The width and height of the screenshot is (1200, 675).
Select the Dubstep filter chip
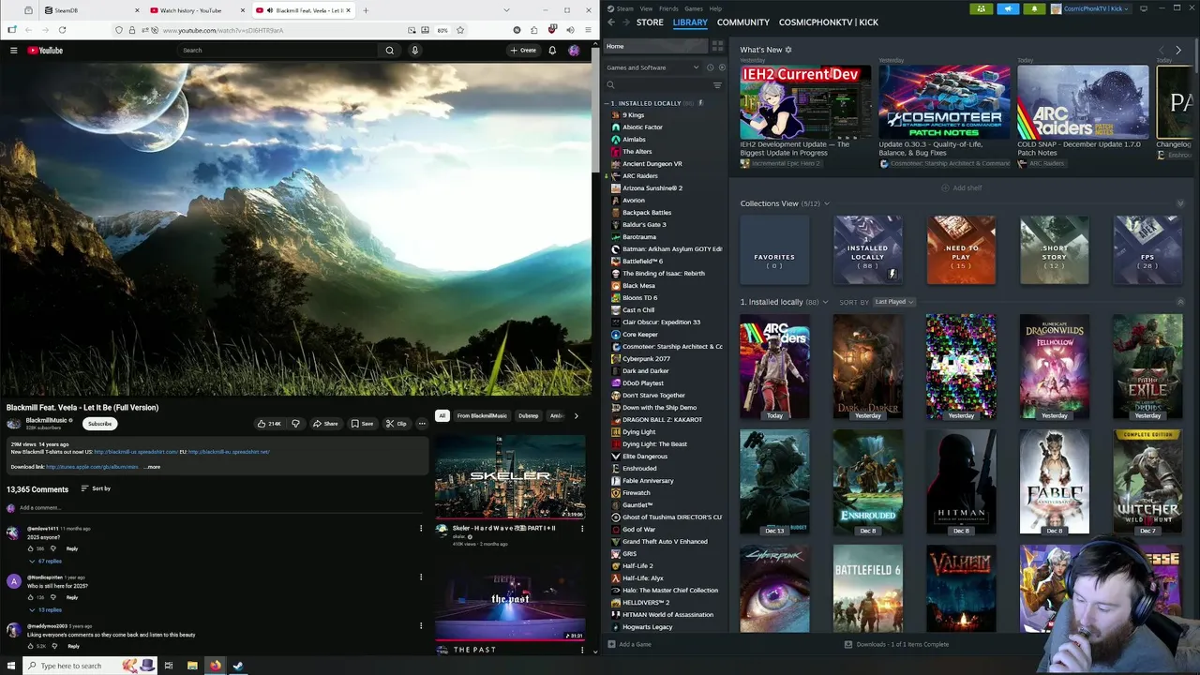tap(528, 415)
